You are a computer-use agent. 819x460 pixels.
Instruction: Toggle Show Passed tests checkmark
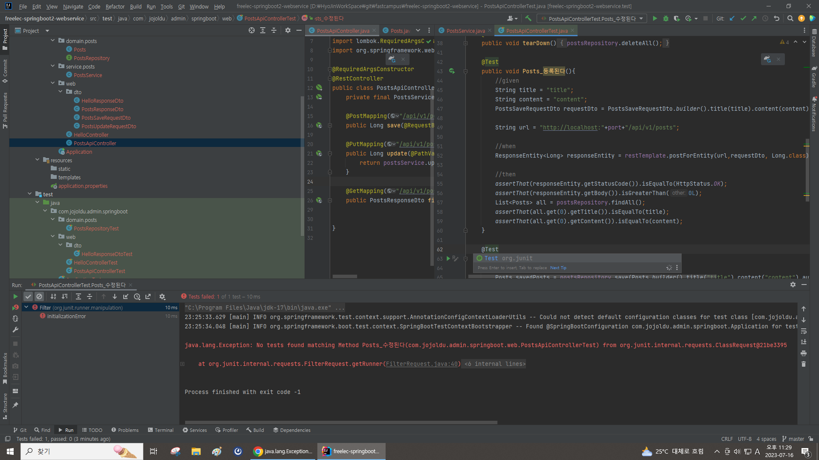coord(28,296)
